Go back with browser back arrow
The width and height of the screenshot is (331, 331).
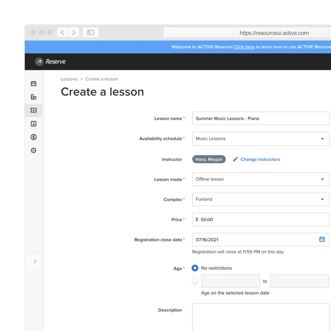click(63, 32)
